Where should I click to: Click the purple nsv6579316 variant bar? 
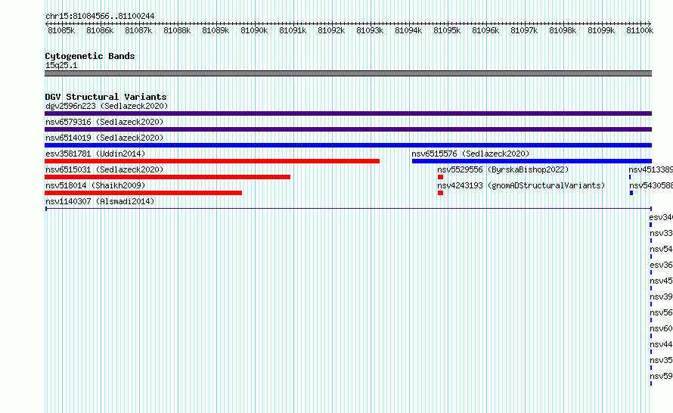348,129
